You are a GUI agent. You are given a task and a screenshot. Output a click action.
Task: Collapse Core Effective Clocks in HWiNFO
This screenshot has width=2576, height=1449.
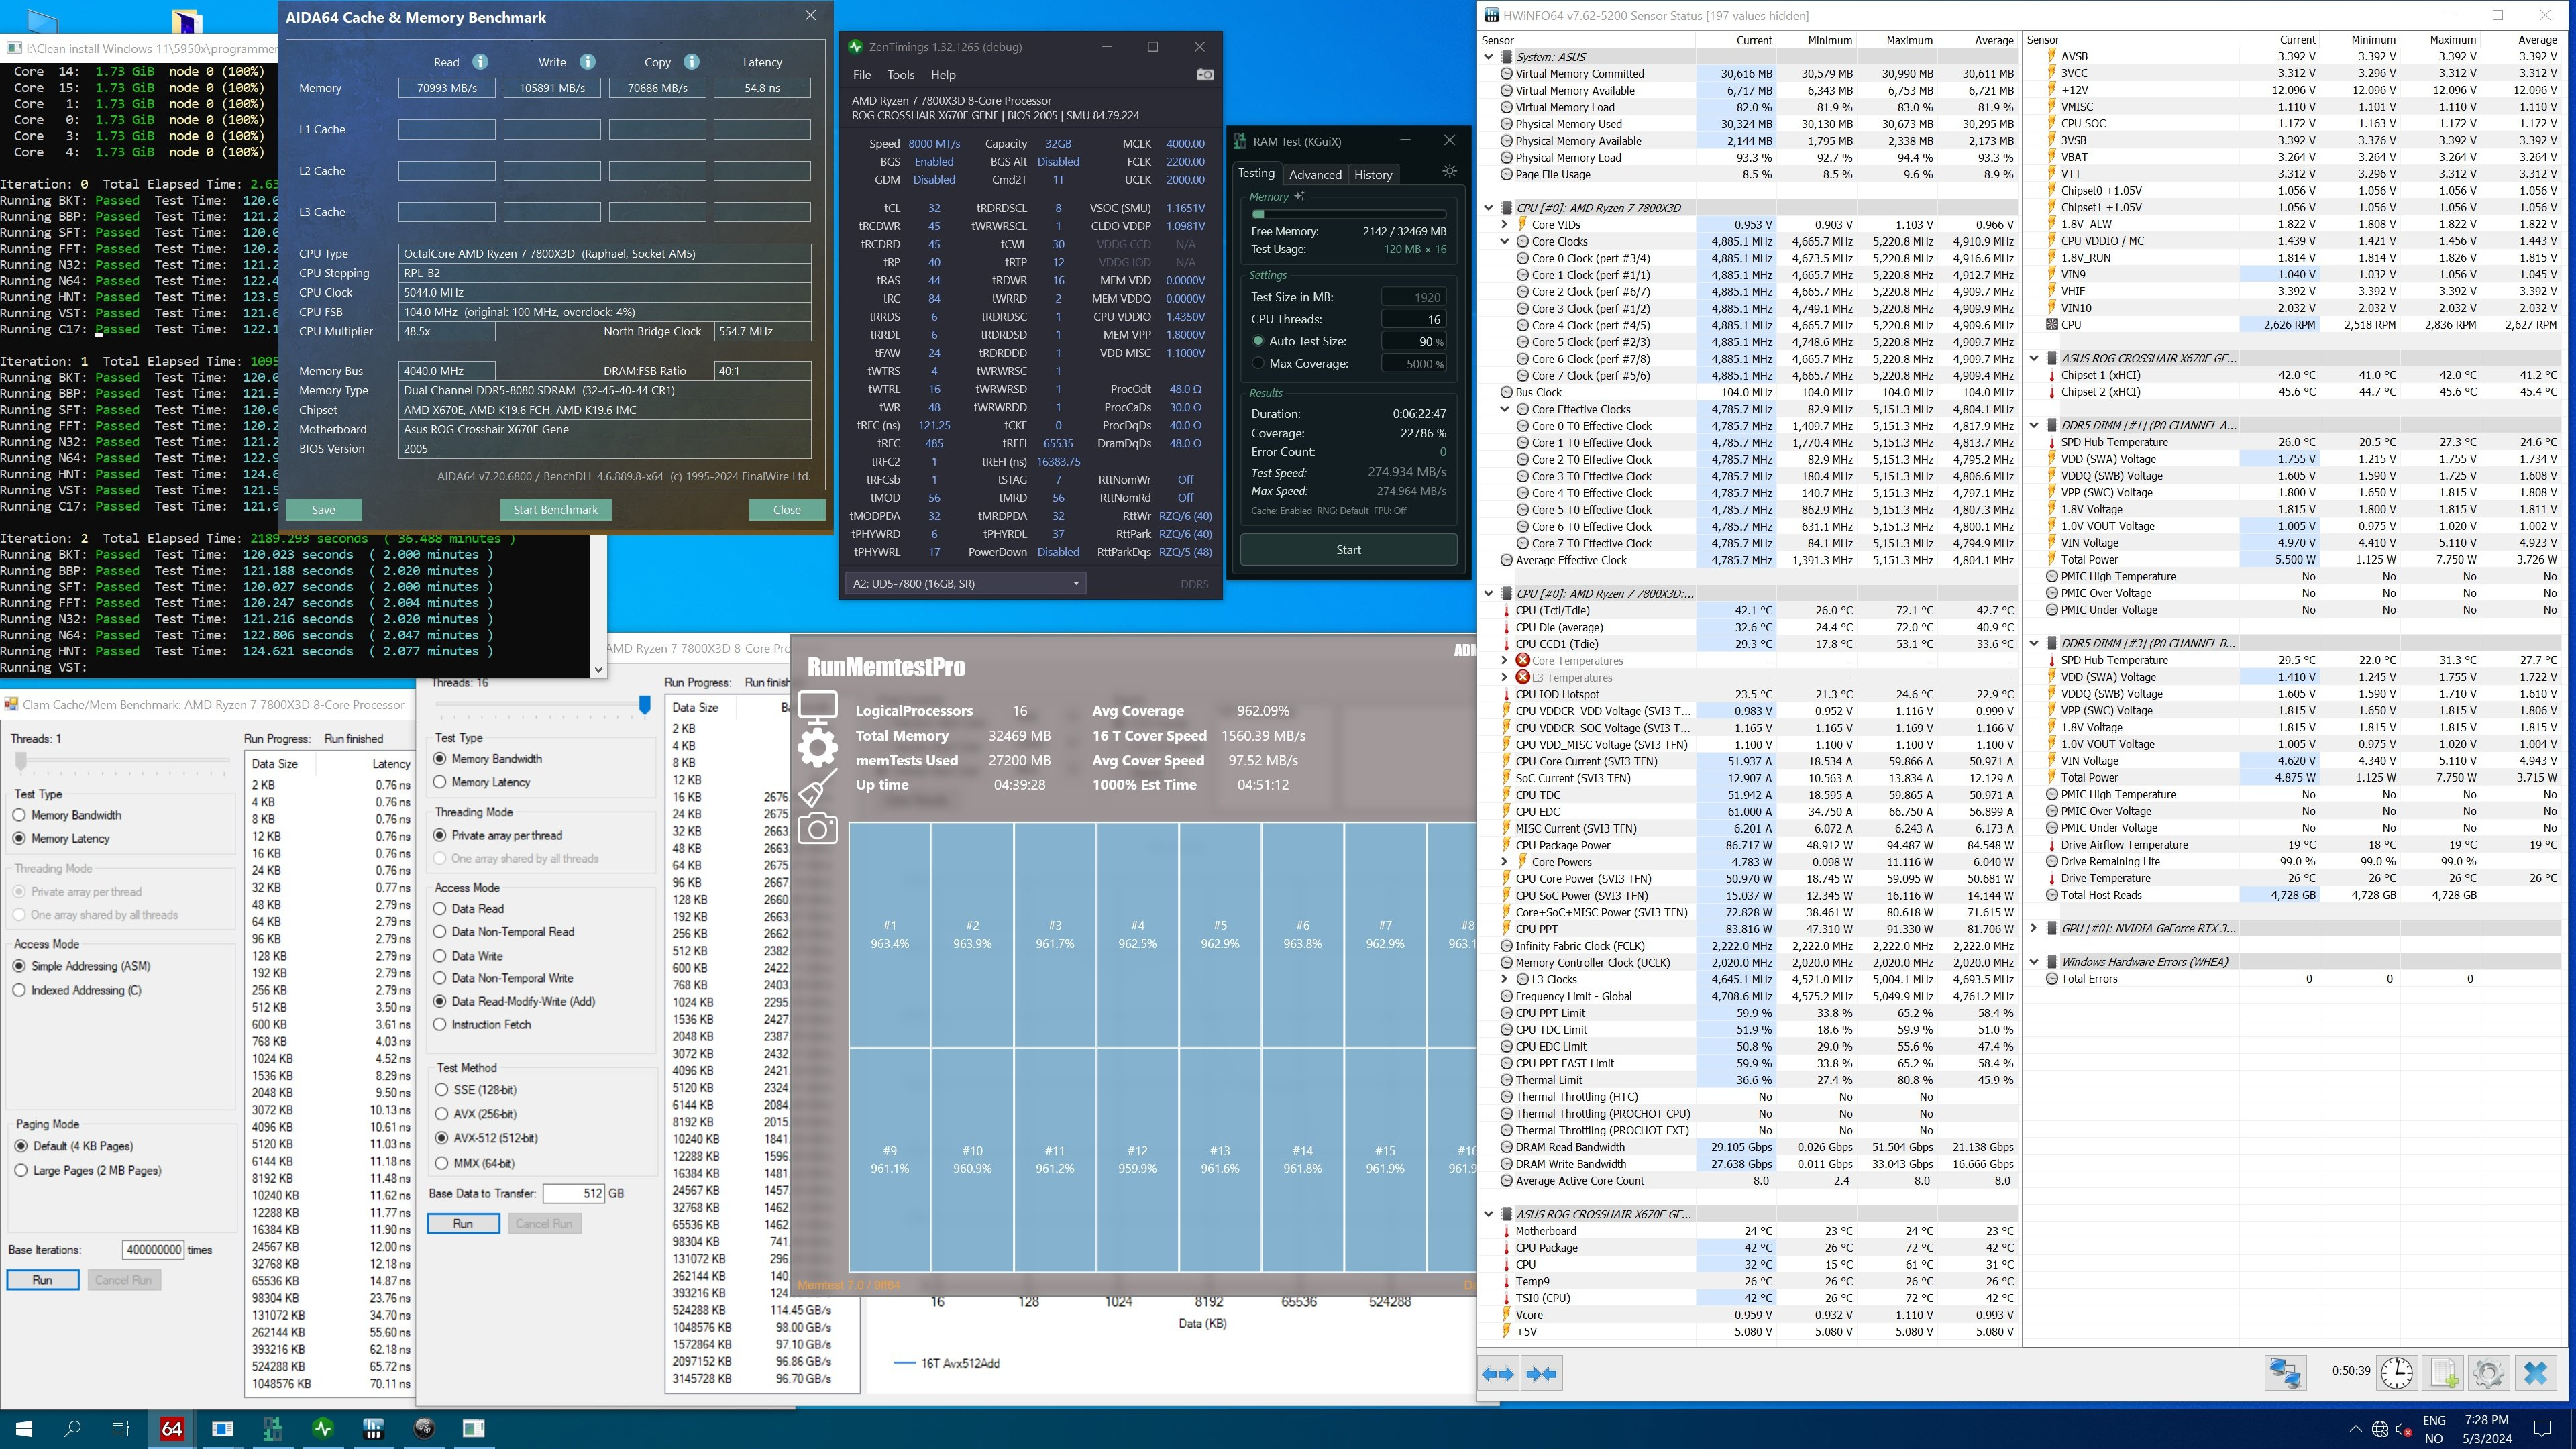(x=1504, y=409)
